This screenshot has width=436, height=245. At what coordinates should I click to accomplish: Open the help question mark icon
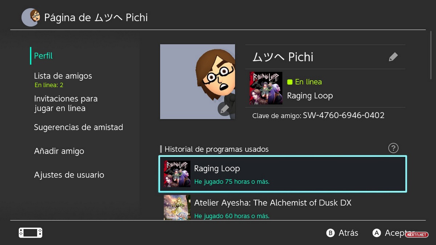393,148
